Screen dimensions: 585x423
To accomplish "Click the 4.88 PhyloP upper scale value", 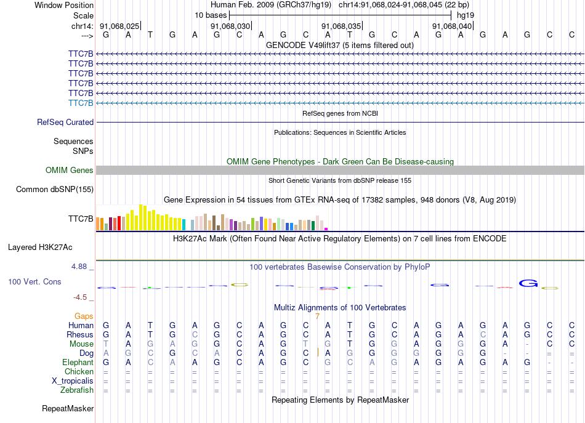I will pyautogui.click(x=79, y=267).
